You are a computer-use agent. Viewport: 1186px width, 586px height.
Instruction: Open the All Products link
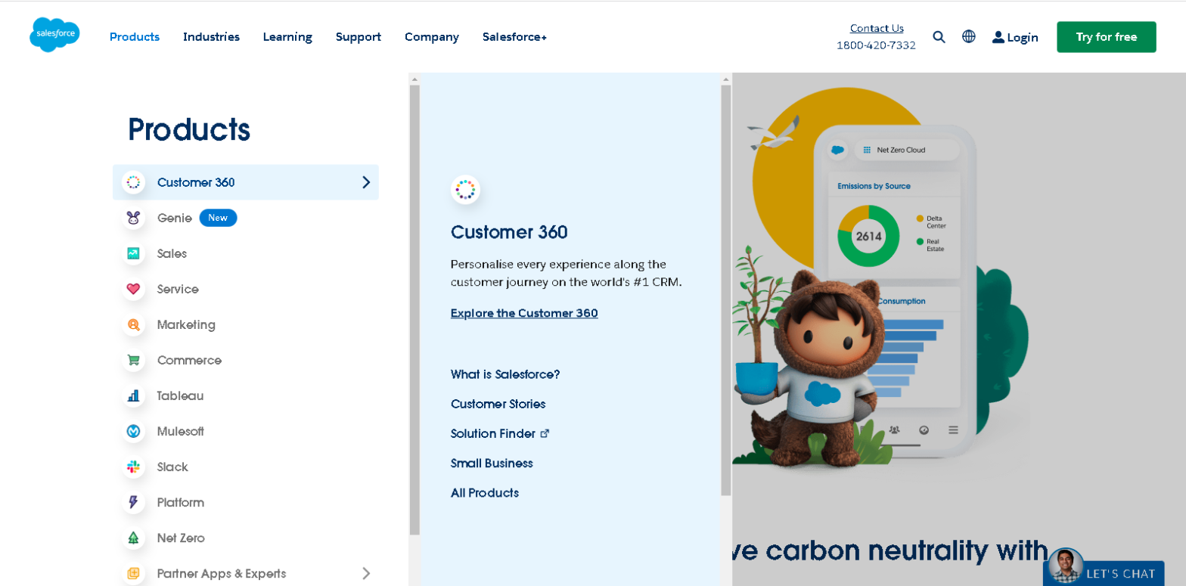pos(485,492)
